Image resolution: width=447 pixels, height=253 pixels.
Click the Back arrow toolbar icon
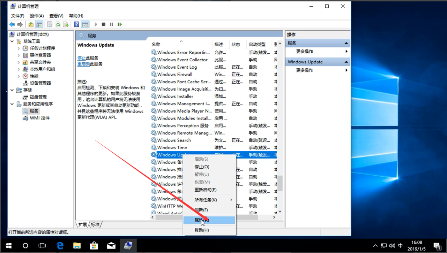pyautogui.click(x=12, y=24)
